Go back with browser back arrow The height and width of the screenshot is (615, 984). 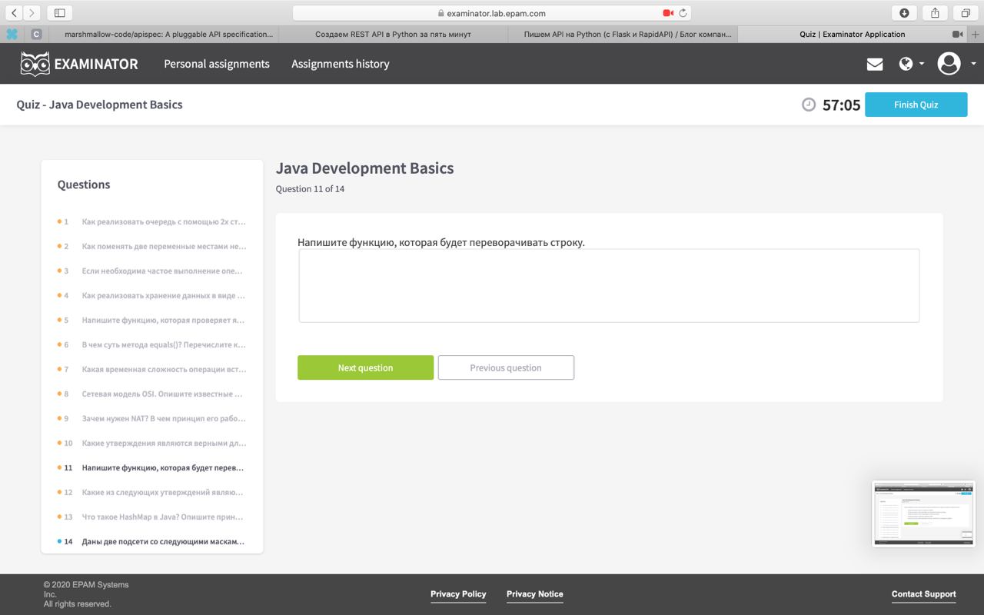15,13
